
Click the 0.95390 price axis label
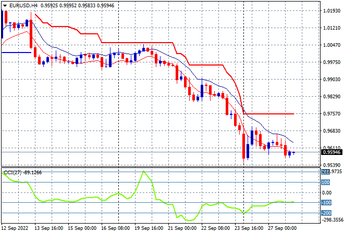point(331,165)
